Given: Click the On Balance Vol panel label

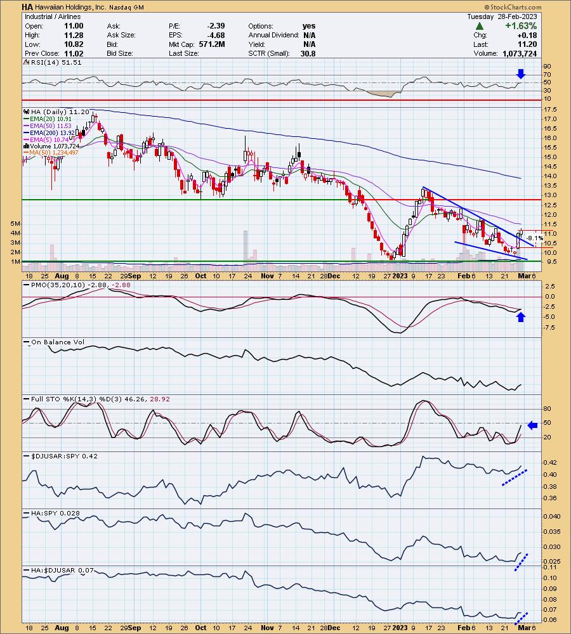Looking at the screenshot, I should tap(58, 342).
